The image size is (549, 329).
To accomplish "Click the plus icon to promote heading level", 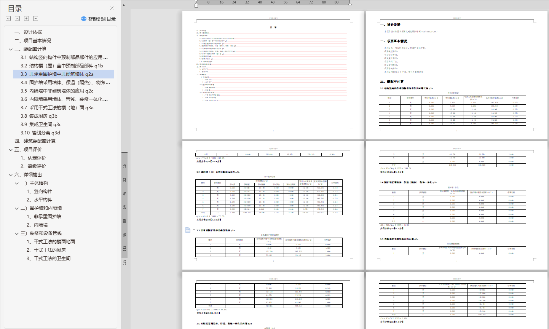I will (27, 19).
